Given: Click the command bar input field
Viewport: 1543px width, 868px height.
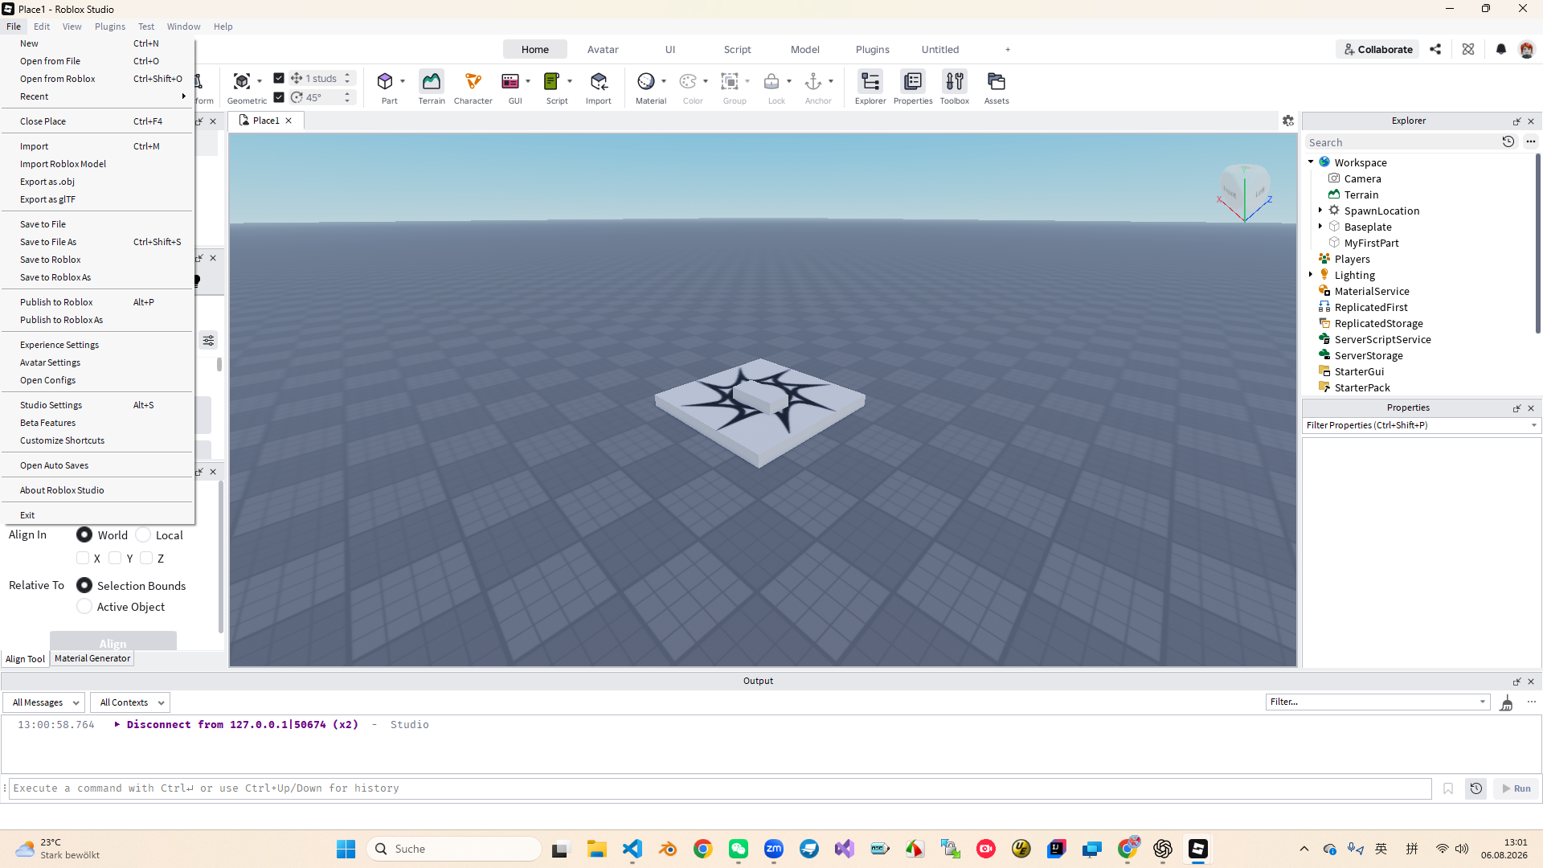Looking at the screenshot, I should pos(720,788).
